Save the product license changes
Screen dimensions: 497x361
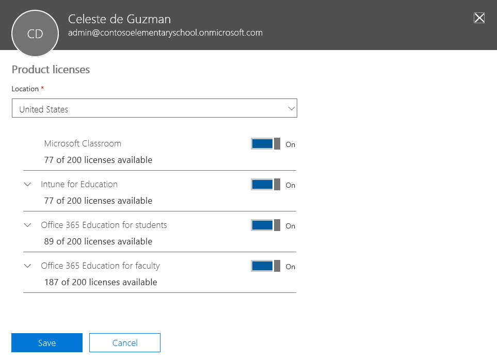coord(47,342)
